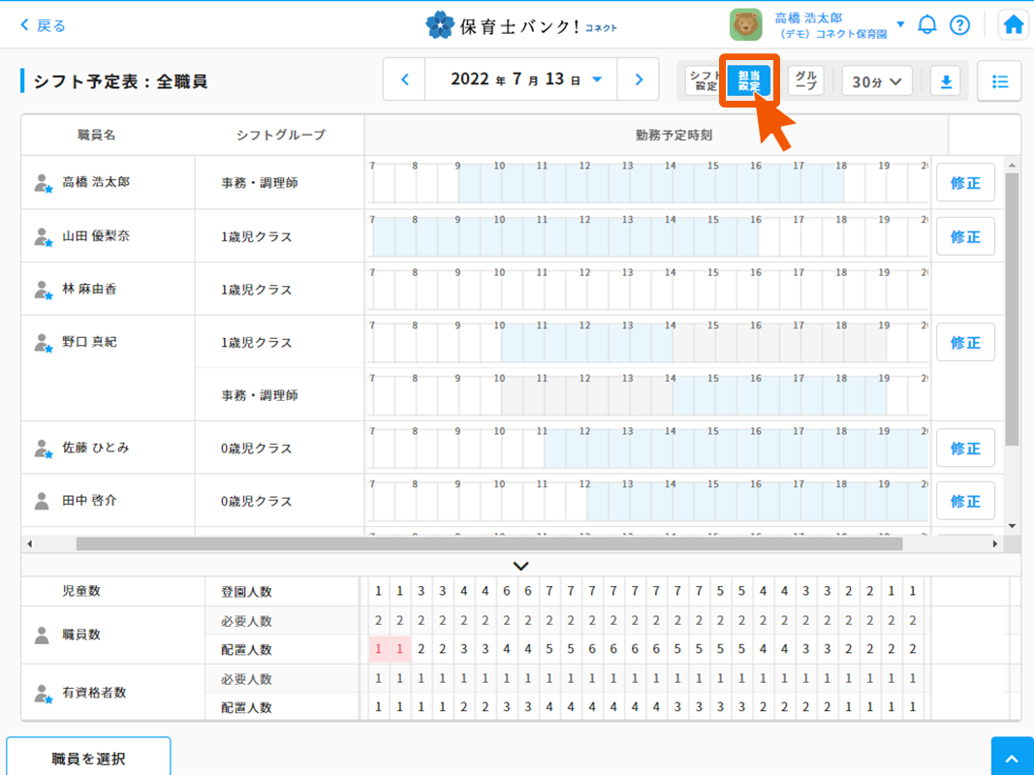Toggle the グループ view button

805,81
